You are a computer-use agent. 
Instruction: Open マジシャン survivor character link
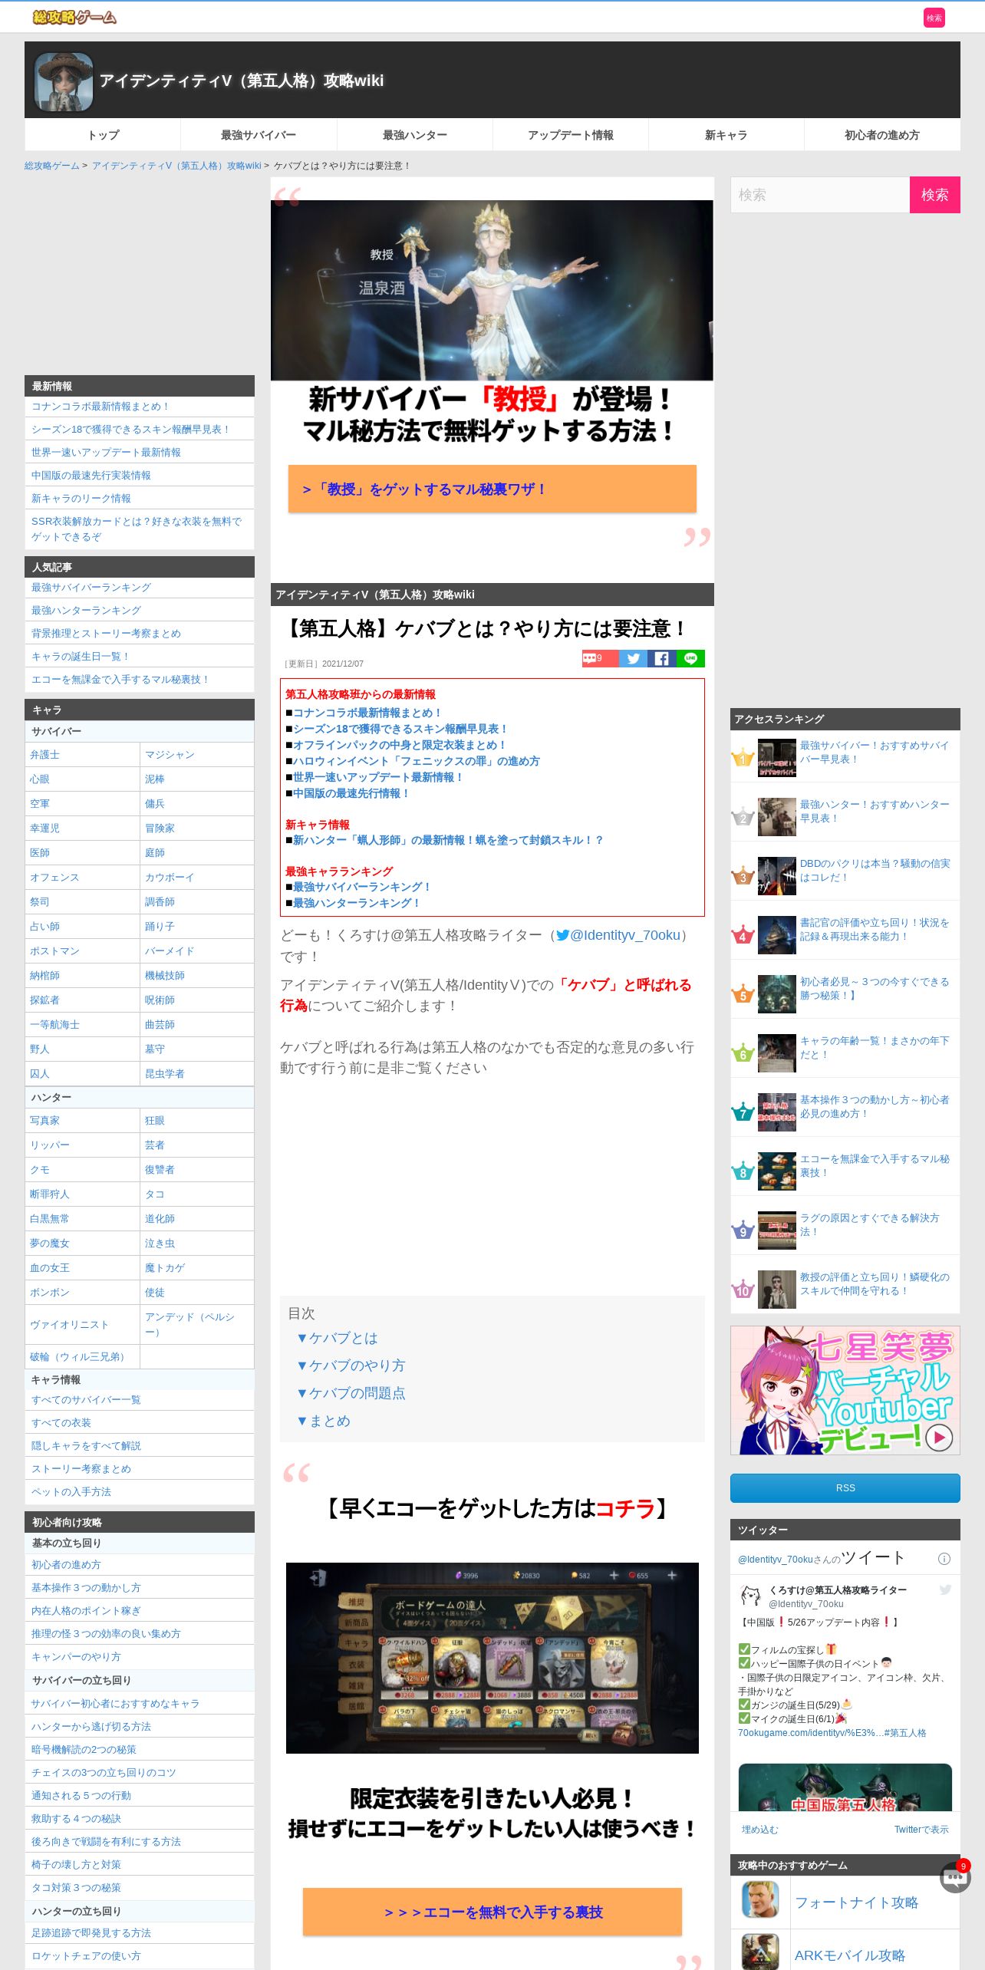click(x=170, y=755)
